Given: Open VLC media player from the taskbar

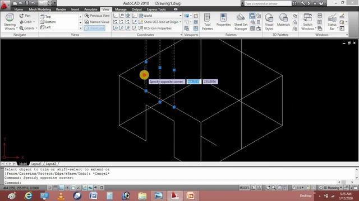Looking at the screenshot, I should point(61,196).
